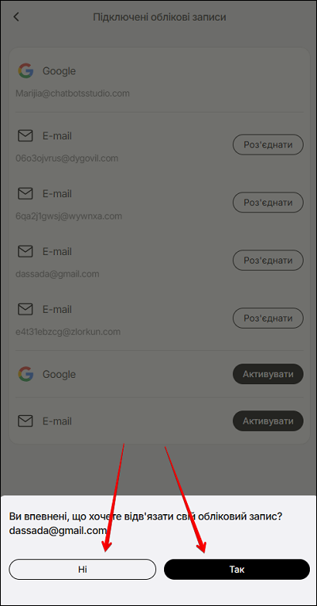Click the Підключені облікові записи title
The height and width of the screenshot is (606, 317).
tap(159, 17)
